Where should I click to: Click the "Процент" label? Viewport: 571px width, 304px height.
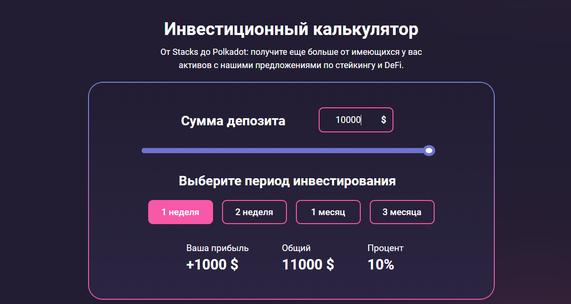pos(386,248)
